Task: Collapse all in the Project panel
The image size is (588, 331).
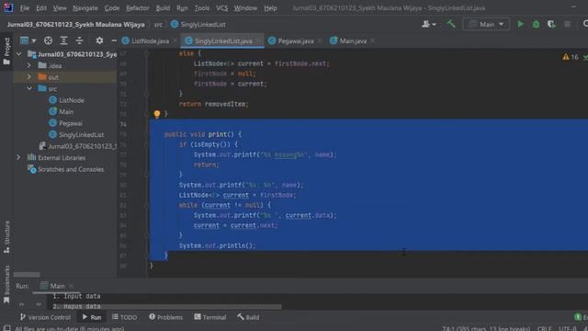Action: click(80, 40)
